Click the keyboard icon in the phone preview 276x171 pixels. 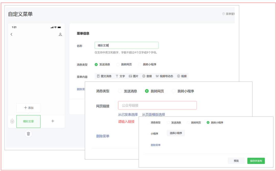(12, 121)
